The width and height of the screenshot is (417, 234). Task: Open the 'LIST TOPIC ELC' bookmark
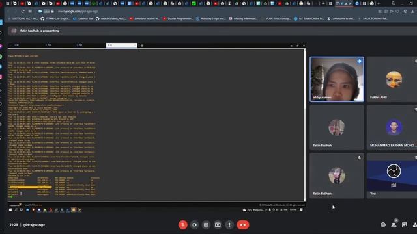pyautogui.click(x=23, y=19)
